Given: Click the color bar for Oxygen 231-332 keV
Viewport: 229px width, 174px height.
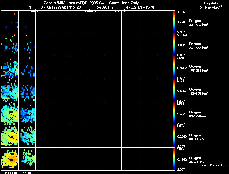Looking at the screenshot, I should 174,45.
